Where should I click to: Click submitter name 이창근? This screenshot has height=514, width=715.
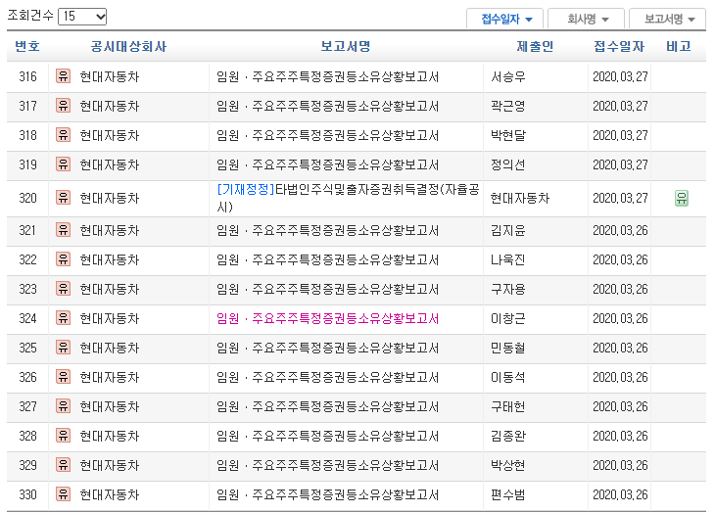pos(508,318)
